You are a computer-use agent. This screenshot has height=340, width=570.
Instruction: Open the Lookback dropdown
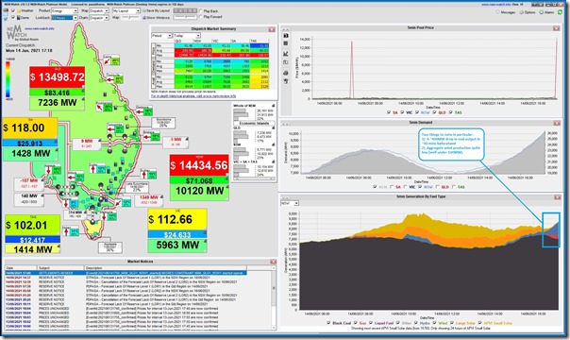(65, 17)
